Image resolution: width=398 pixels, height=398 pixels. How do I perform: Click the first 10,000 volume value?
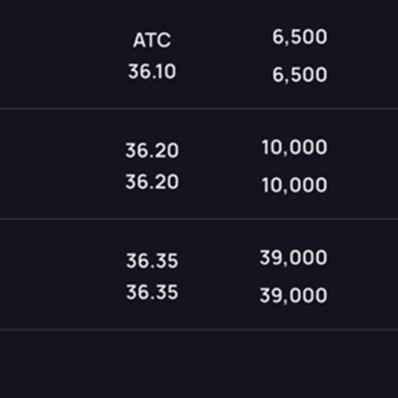click(295, 147)
